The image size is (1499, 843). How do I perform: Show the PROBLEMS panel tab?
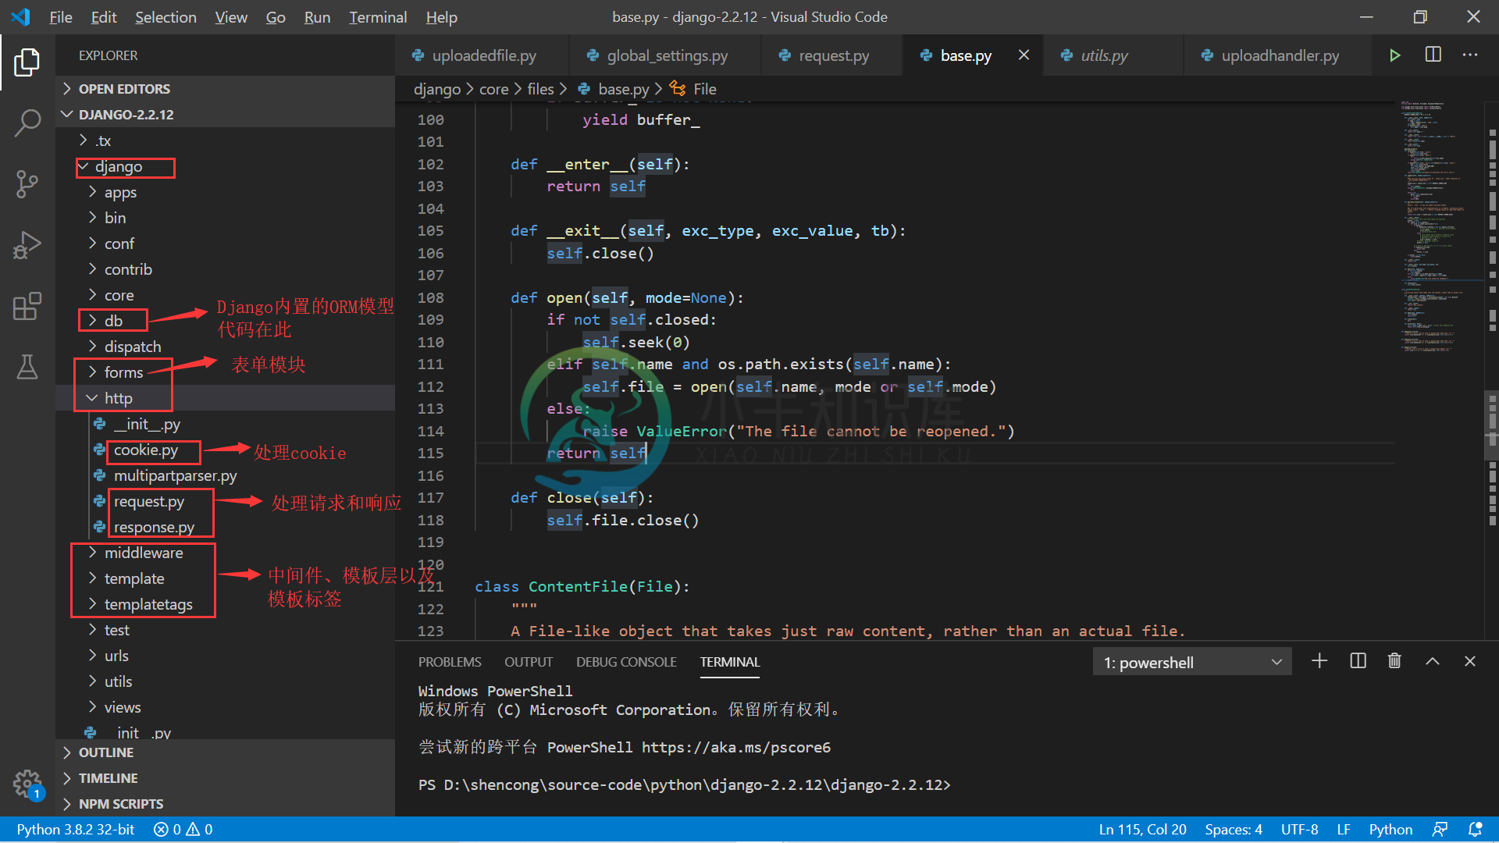450,662
